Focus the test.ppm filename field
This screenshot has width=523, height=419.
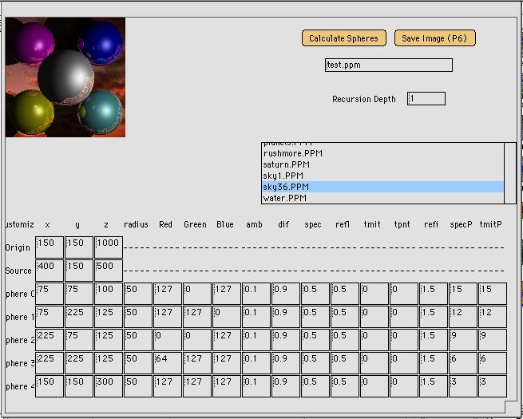pos(389,65)
